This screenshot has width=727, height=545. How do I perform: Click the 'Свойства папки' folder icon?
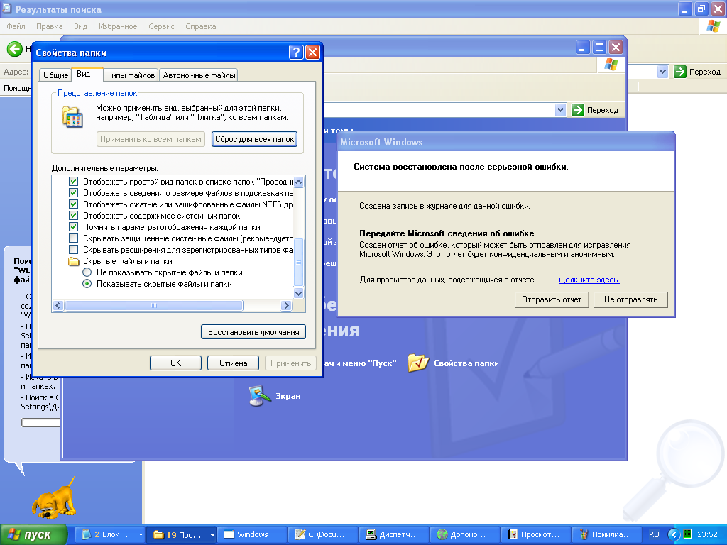pyautogui.click(x=419, y=363)
